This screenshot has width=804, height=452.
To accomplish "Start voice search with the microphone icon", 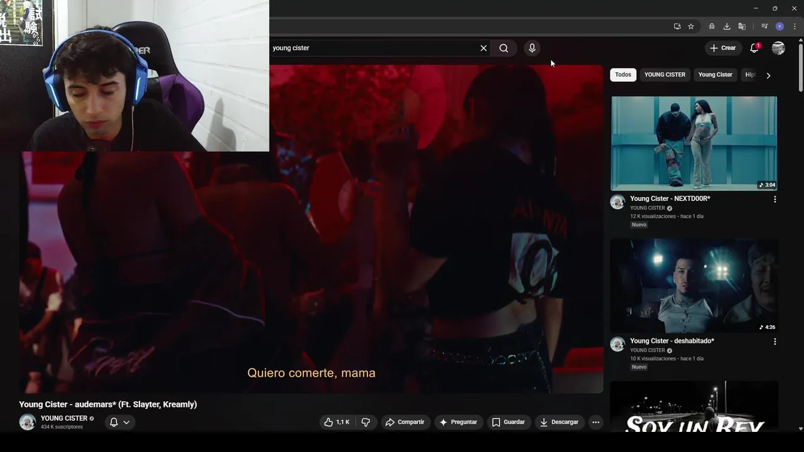I will tap(532, 48).
